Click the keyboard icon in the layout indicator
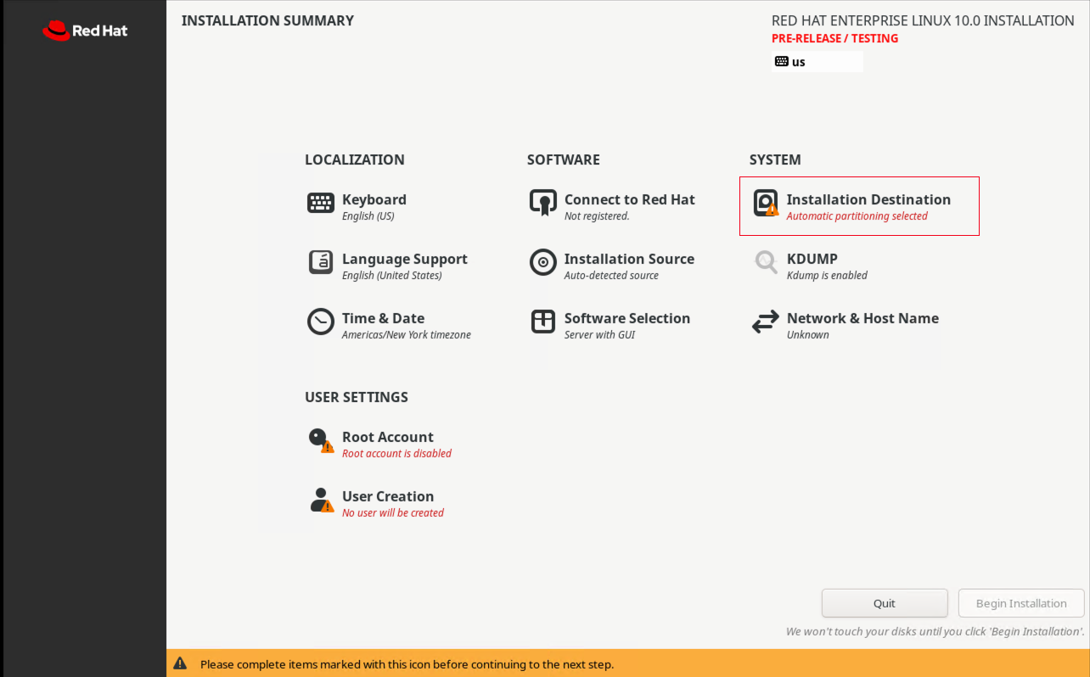Viewport: 1090px width, 677px height. coord(782,61)
